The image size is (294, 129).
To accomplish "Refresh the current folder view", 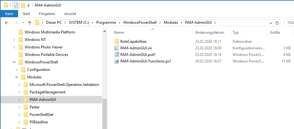I will click(277, 23).
